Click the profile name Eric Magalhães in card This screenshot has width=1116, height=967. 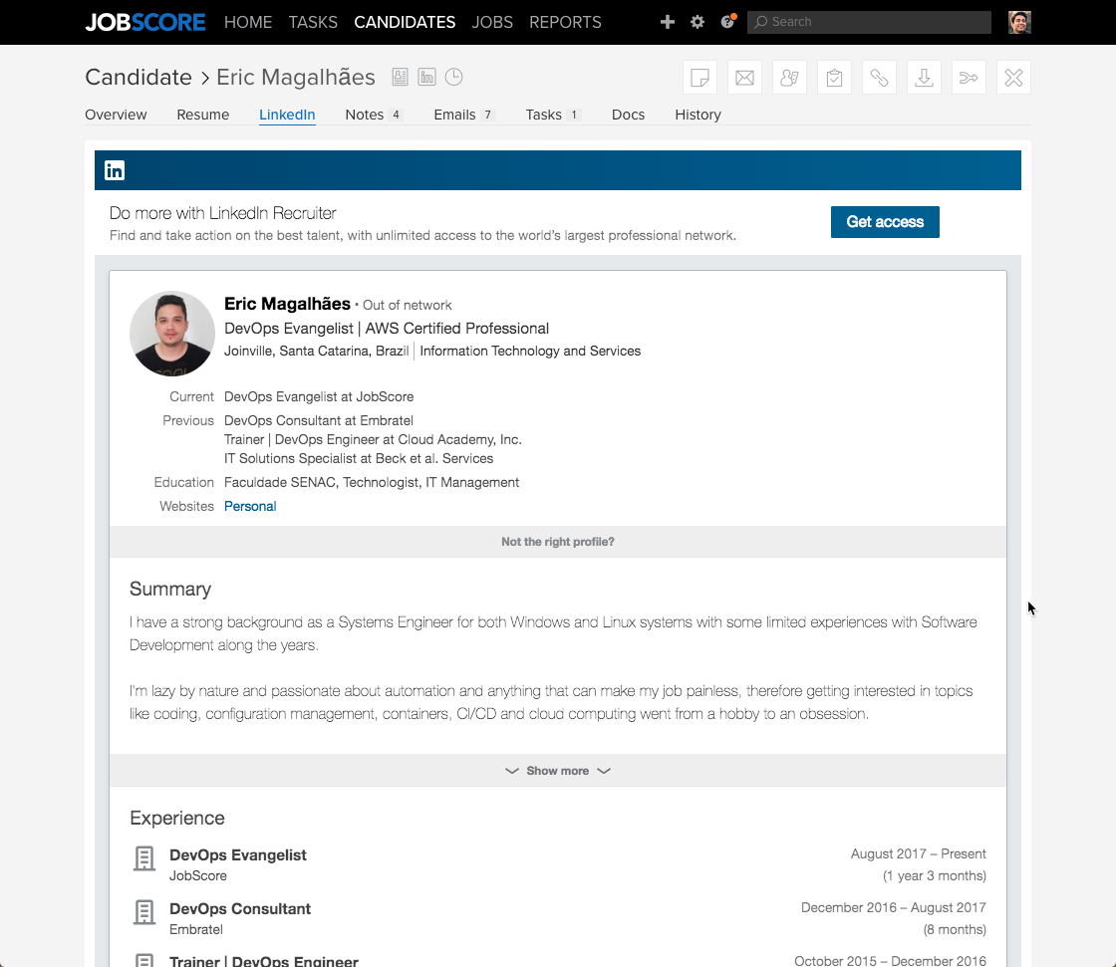[287, 304]
